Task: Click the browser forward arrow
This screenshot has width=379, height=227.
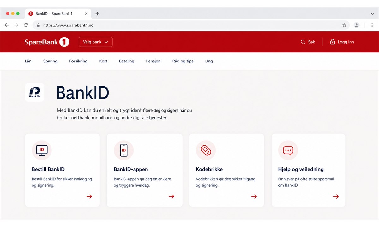Action: (x=16, y=25)
